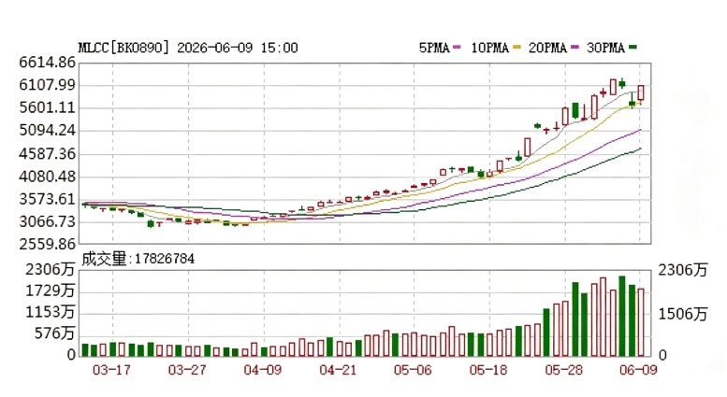Click right-side volume axis label 1506万

coord(683,314)
